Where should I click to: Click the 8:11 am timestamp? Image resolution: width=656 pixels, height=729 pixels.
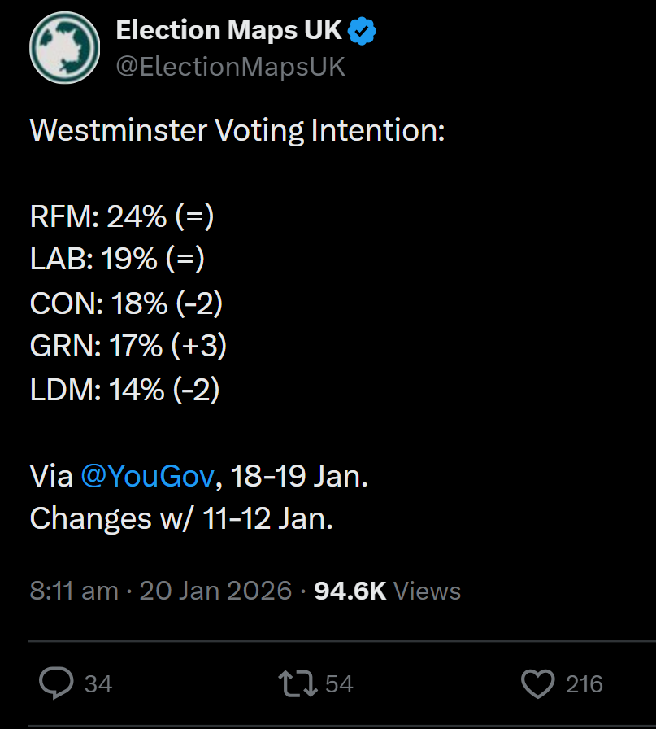(x=74, y=591)
